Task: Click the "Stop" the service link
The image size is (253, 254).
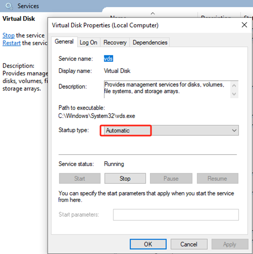Action: 8,35
